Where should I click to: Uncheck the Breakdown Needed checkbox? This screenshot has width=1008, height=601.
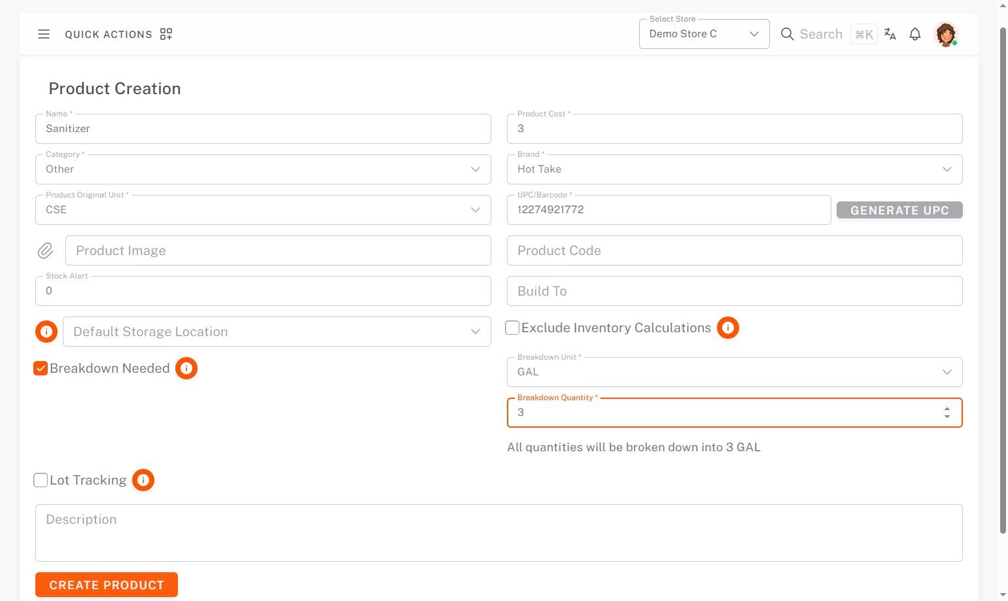click(x=41, y=368)
